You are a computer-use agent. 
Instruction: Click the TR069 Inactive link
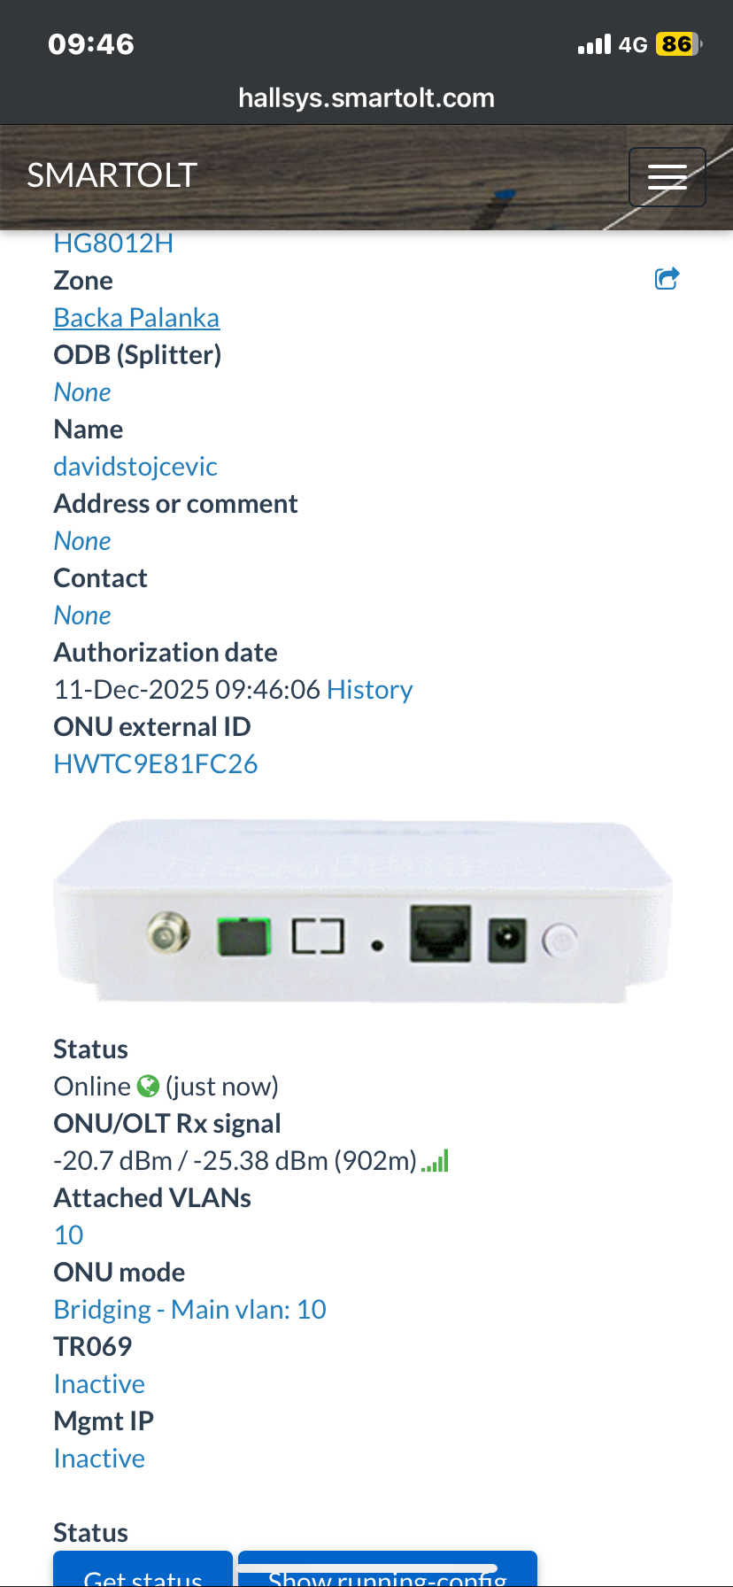point(99,1384)
